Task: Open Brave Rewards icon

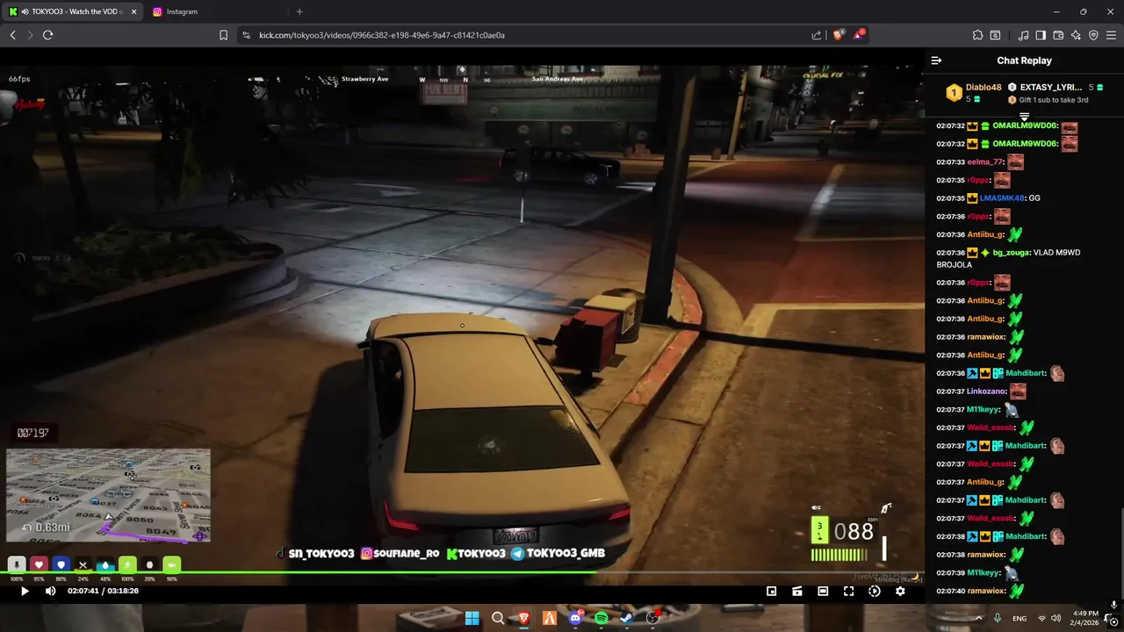Action: point(859,35)
